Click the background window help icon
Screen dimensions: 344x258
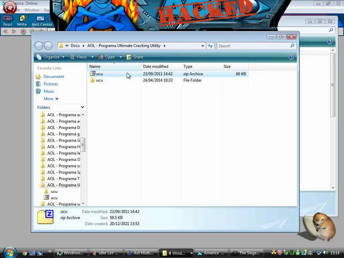click(x=330, y=42)
